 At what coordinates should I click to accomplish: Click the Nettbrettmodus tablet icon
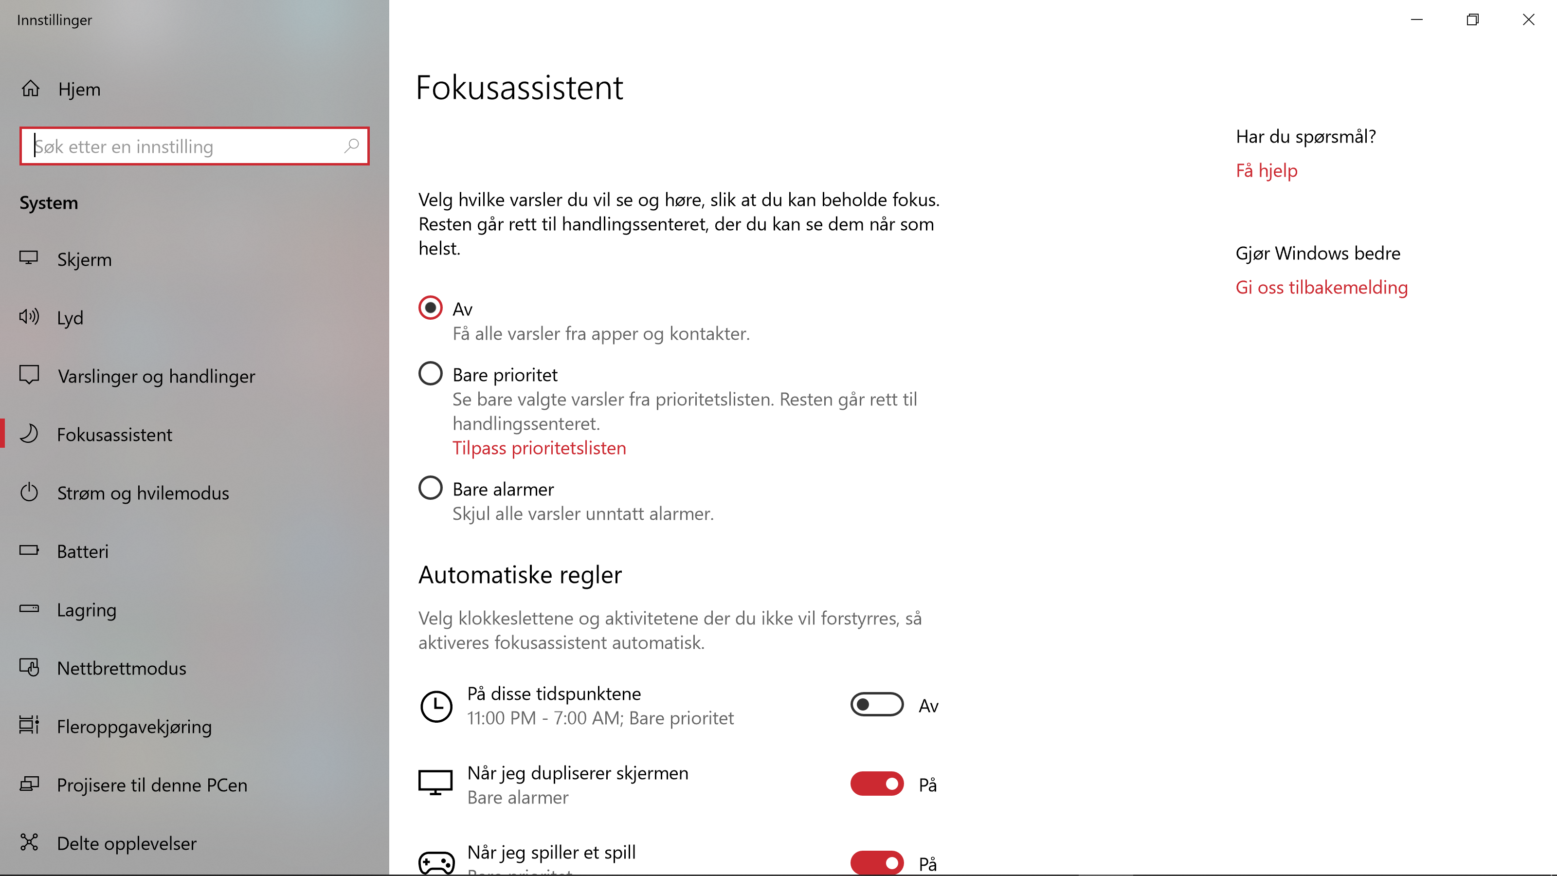point(30,667)
